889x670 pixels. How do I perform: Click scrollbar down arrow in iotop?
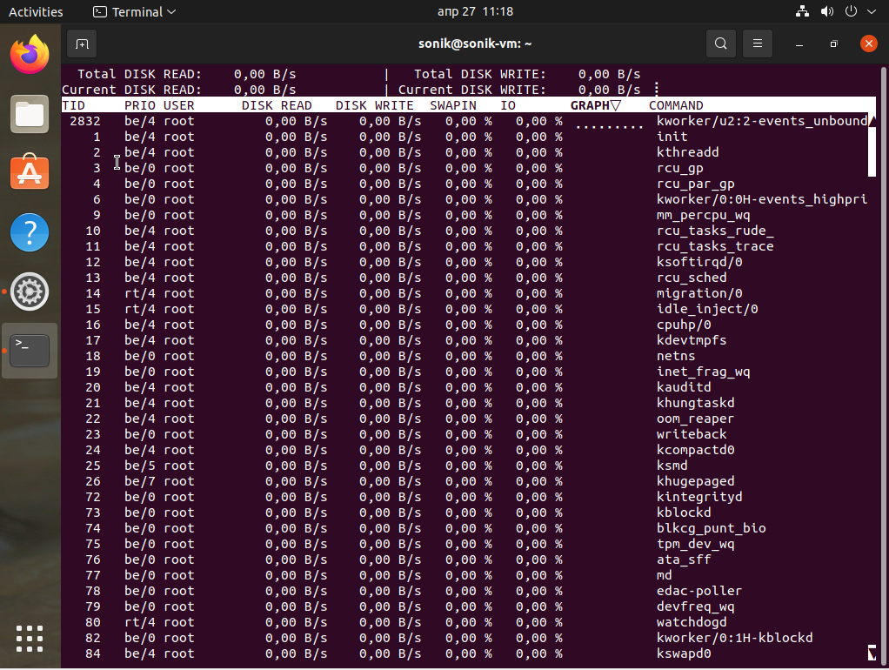[x=871, y=652]
